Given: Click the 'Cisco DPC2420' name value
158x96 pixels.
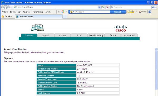Looking at the screenshot, I should coord(85,65).
